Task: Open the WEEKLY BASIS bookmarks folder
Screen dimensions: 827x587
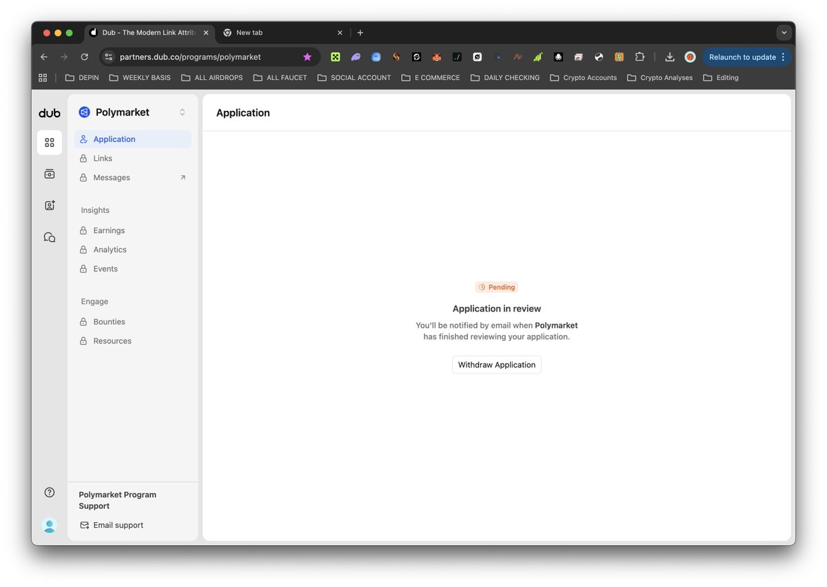Action: click(x=140, y=78)
